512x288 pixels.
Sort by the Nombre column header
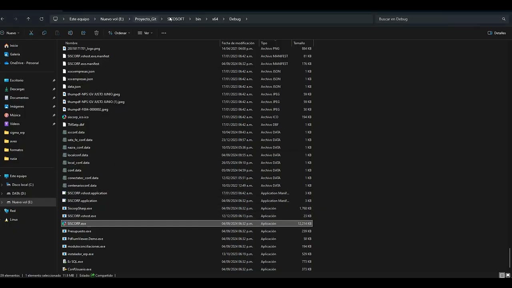click(x=71, y=43)
